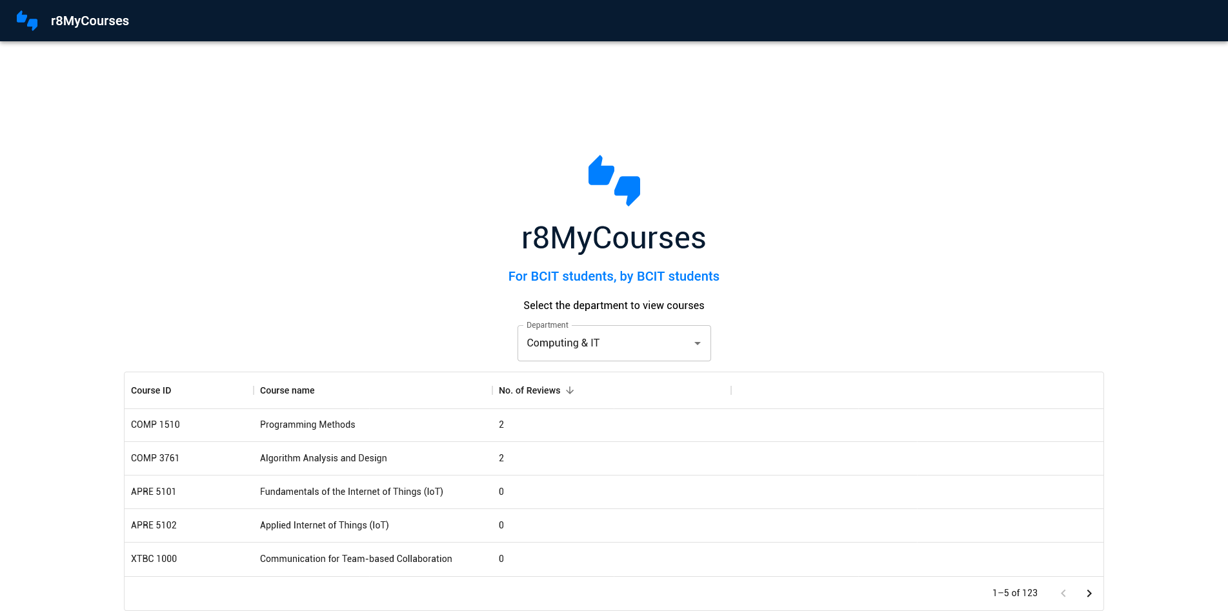Select course ID COMP 1510
The width and height of the screenshot is (1228, 611).
[x=156, y=425]
